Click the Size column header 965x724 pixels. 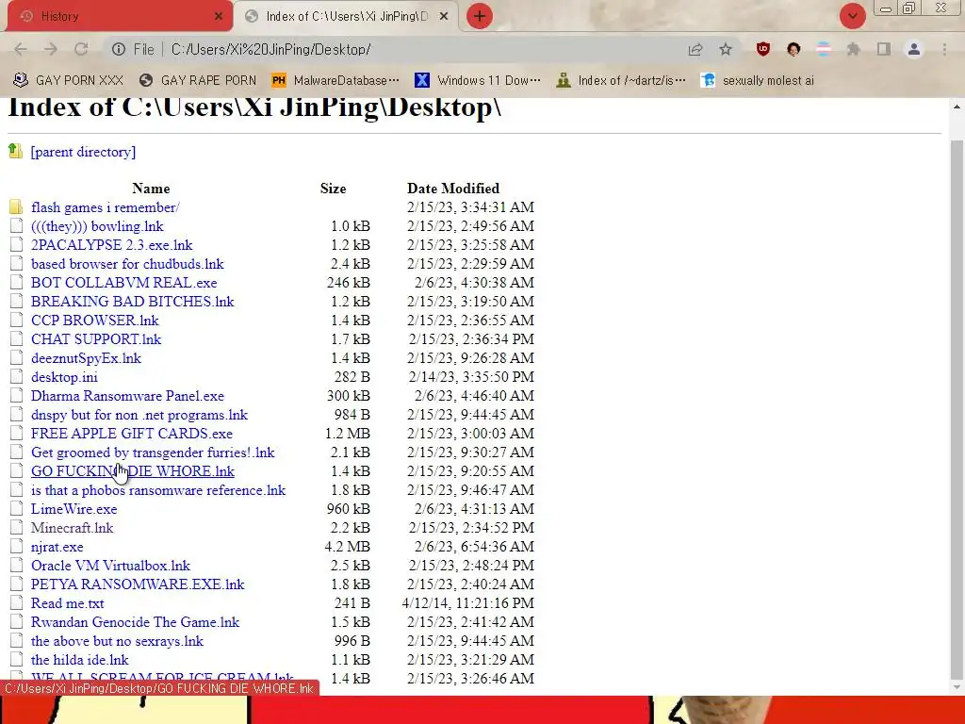click(333, 189)
